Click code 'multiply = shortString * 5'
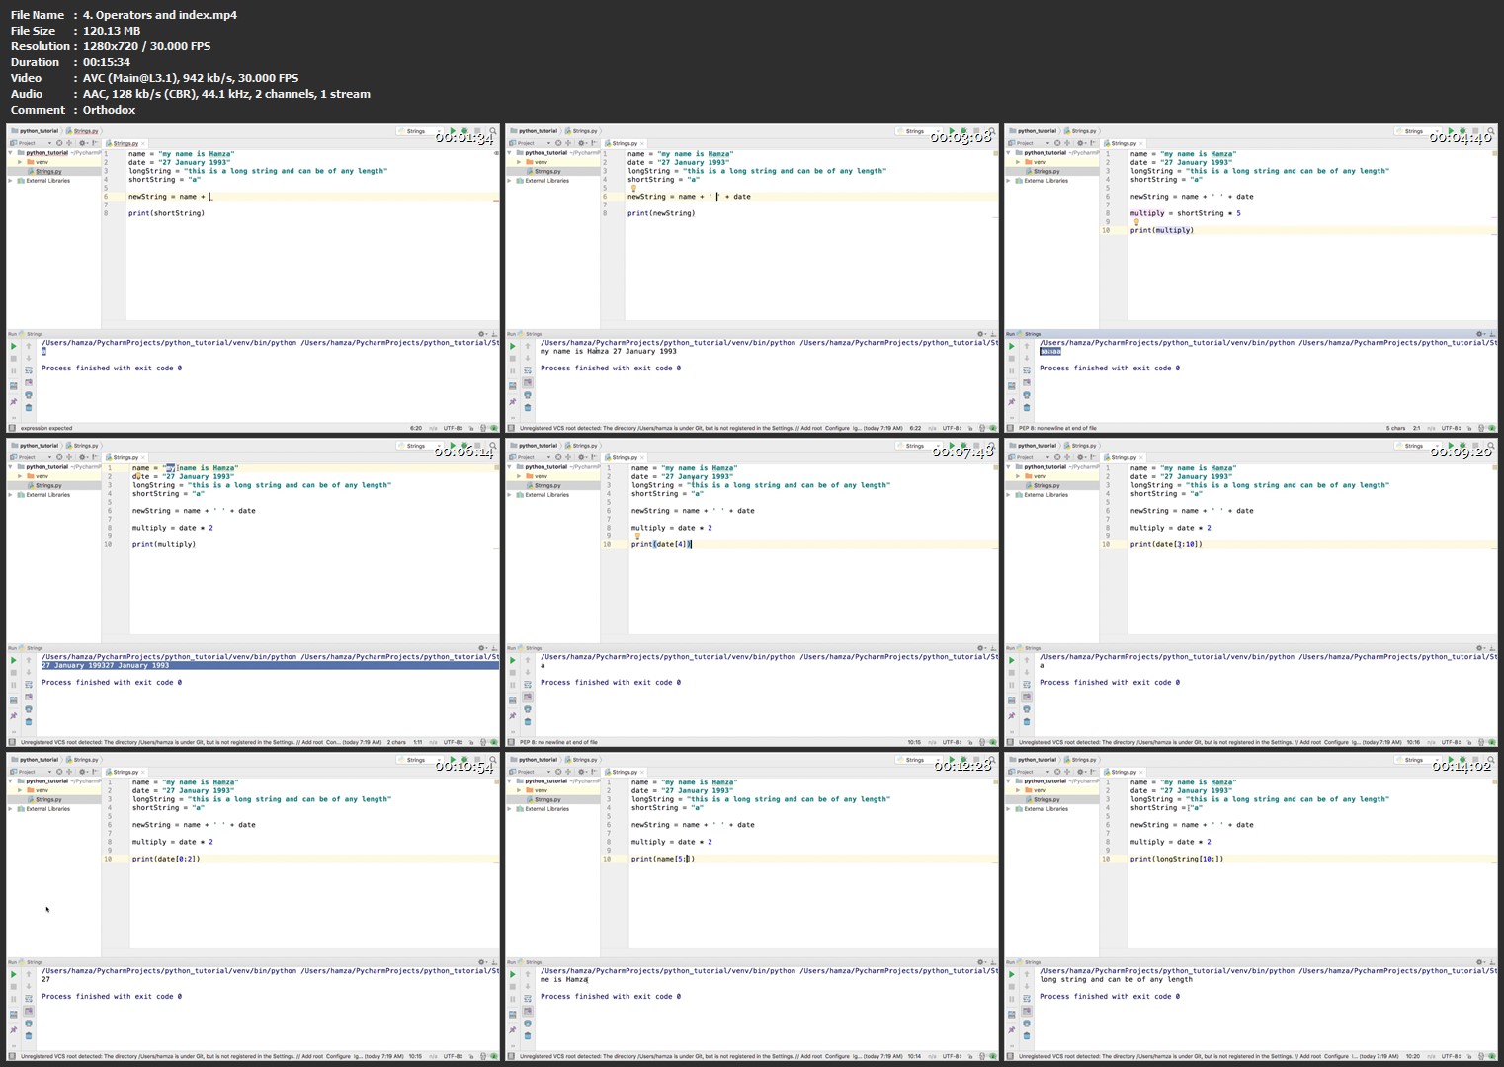 pos(1186,213)
